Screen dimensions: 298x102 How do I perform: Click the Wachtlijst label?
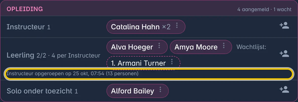tap(251, 47)
